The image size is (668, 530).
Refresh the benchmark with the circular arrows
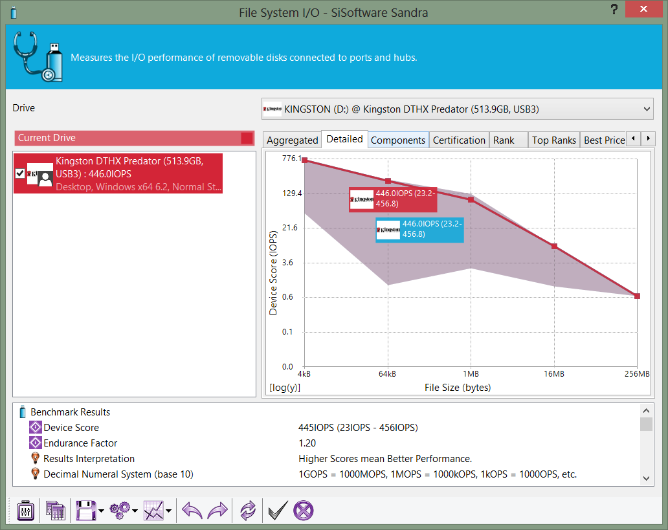[247, 511]
